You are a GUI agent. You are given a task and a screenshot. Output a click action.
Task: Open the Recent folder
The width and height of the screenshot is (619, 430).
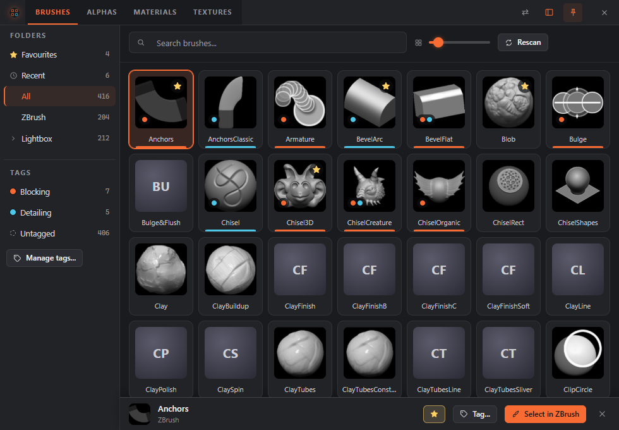(x=59, y=75)
